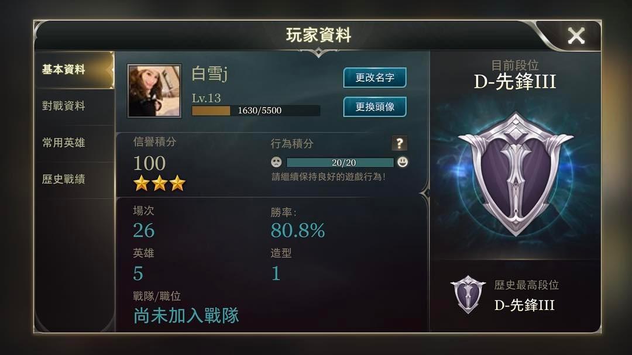
Task: Click the three gold credit stars
Action: (x=159, y=183)
